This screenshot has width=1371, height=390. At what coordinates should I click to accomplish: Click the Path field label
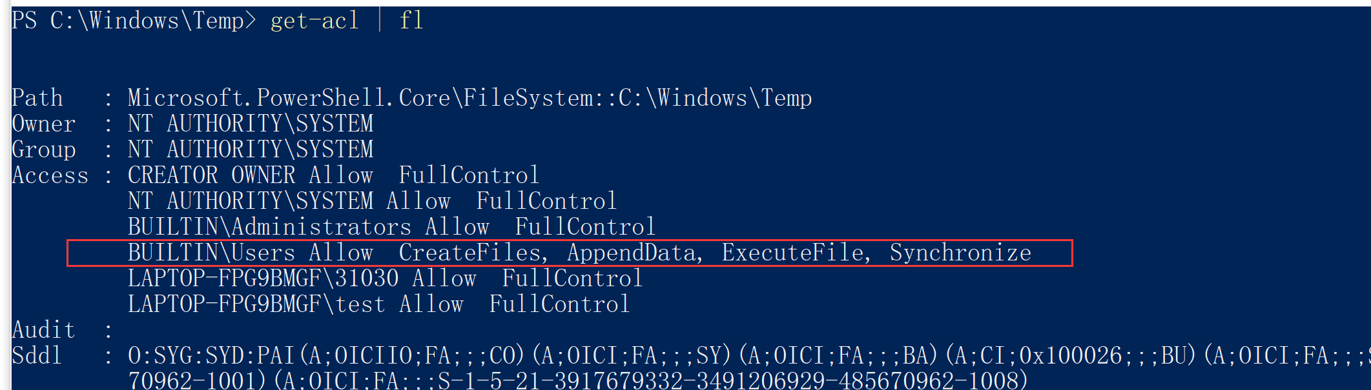tap(37, 99)
